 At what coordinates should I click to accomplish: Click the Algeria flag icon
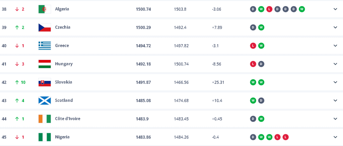(x=45, y=9)
